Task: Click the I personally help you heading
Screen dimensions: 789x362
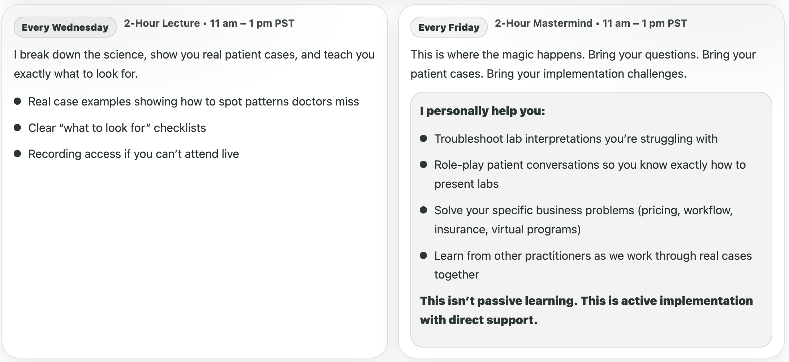Action: [x=482, y=111]
